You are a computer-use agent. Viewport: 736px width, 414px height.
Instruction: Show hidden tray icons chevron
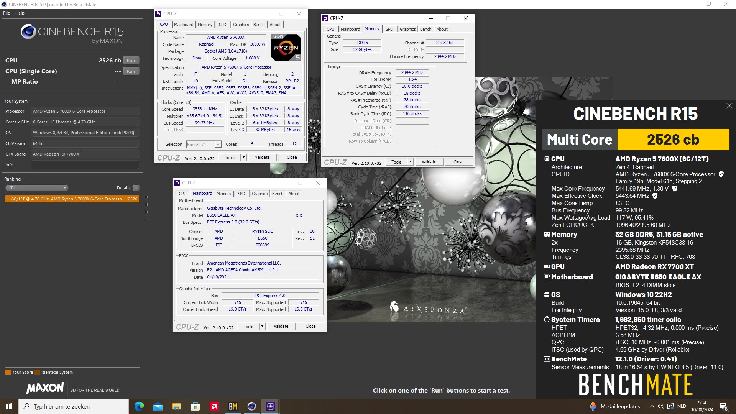pos(652,406)
